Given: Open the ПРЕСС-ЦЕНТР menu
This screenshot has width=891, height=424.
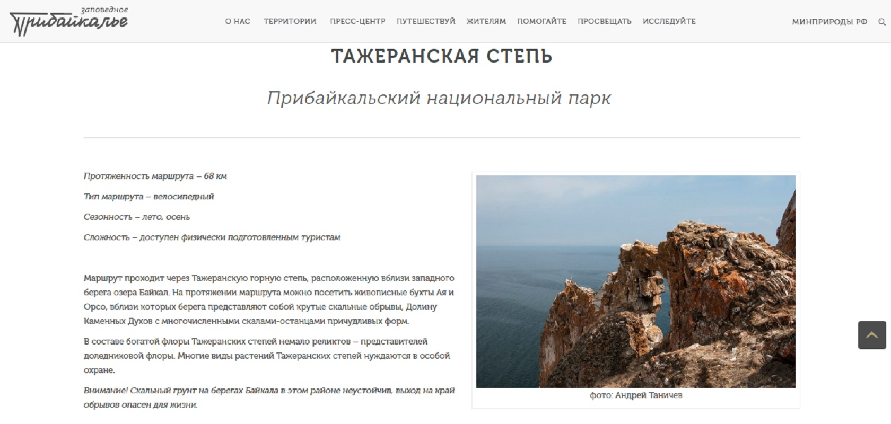Looking at the screenshot, I should pyautogui.click(x=357, y=21).
